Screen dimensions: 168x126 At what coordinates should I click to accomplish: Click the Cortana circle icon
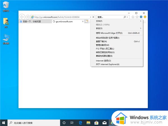point(64,123)
